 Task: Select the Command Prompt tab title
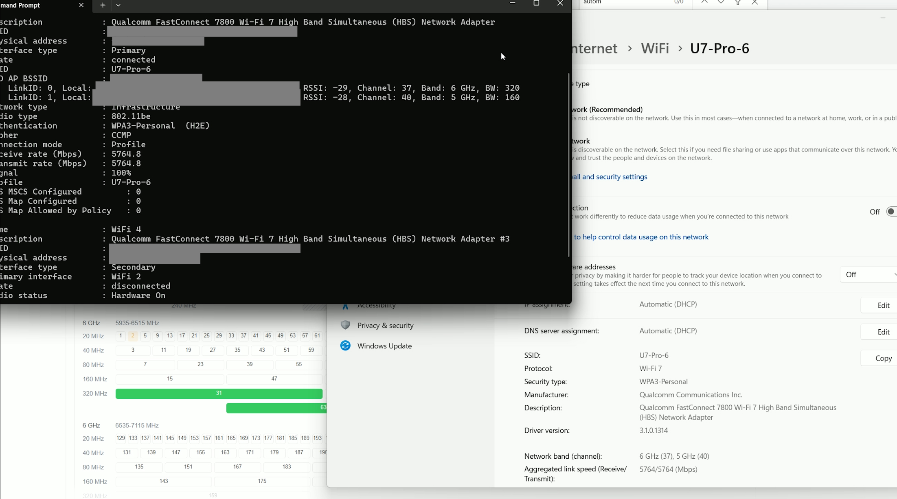pyautogui.click(x=20, y=5)
